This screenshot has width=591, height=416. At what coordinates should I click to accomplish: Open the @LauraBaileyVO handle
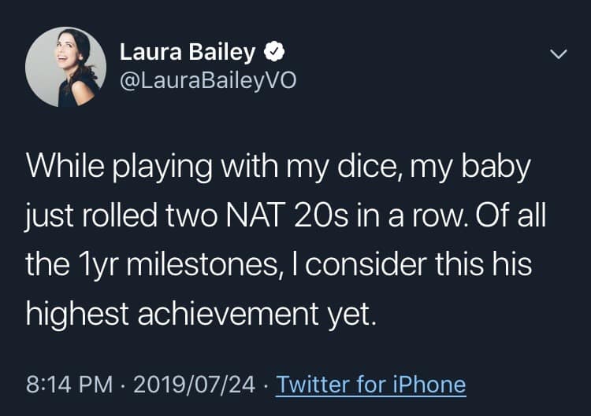pyautogui.click(x=207, y=79)
